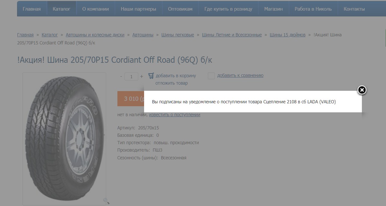Click the Базовая единица line
The height and width of the screenshot is (206, 386).
pyautogui.click(x=138, y=135)
